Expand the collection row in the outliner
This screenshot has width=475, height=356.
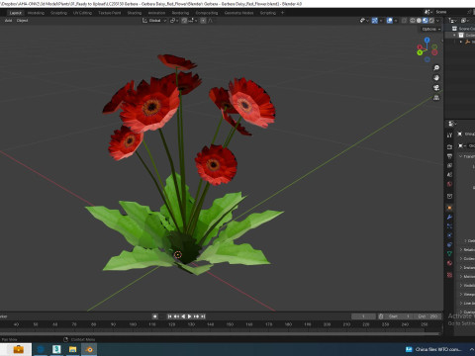tap(454, 36)
